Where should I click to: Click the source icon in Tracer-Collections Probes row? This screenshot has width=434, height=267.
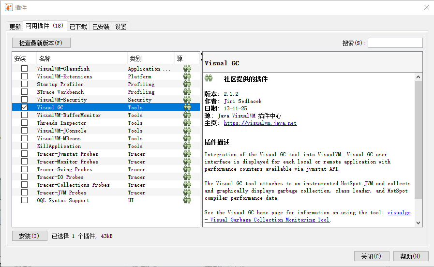[x=187, y=185]
